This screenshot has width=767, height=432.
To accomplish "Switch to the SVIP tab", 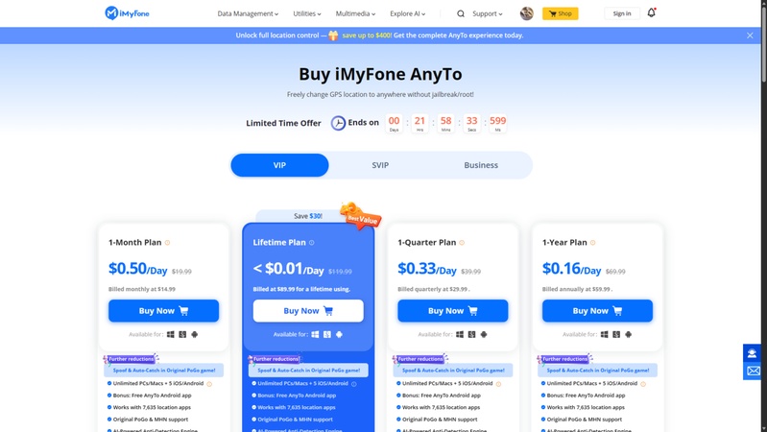I will tap(380, 165).
